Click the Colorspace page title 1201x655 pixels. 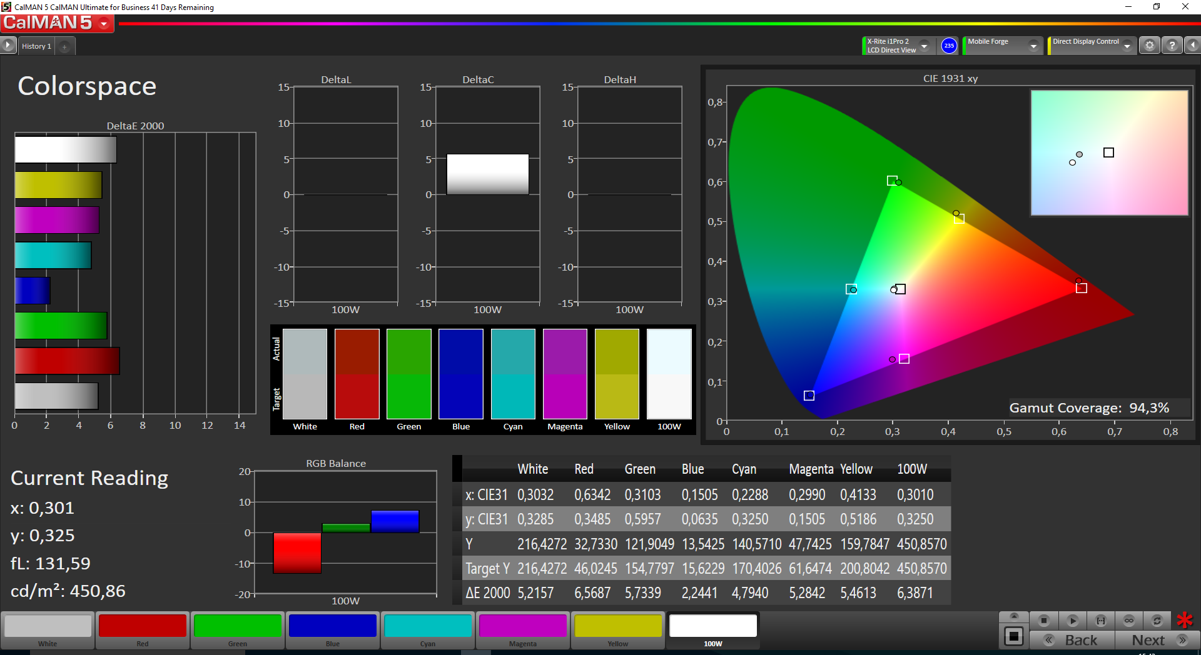click(x=87, y=86)
